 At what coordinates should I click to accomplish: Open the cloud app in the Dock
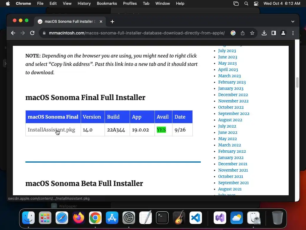pos(237,218)
